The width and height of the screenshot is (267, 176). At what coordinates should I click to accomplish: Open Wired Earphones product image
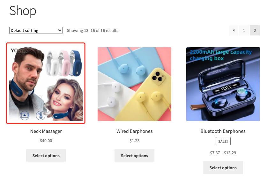point(134,84)
